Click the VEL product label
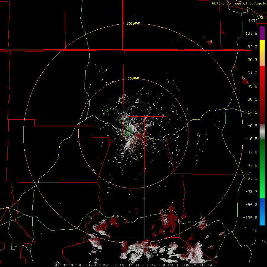267x267 pixels. pyautogui.click(x=260, y=18)
